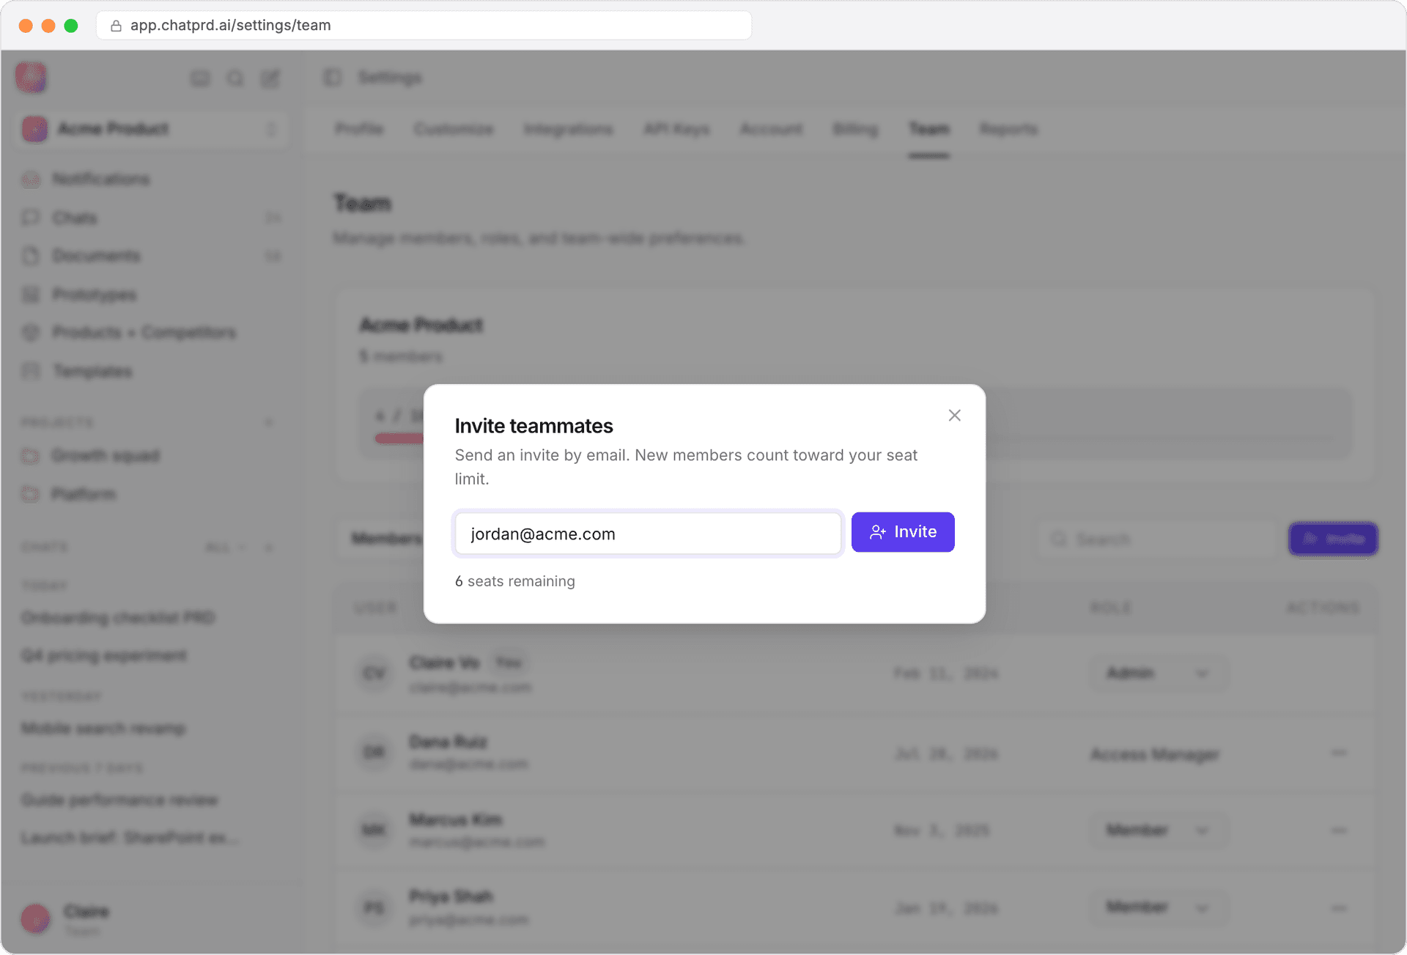Click the search icon in the sidebar header

235,78
